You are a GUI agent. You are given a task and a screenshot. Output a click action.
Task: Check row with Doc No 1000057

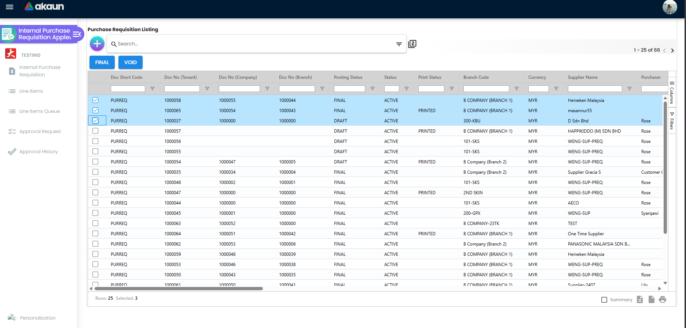[95, 131]
